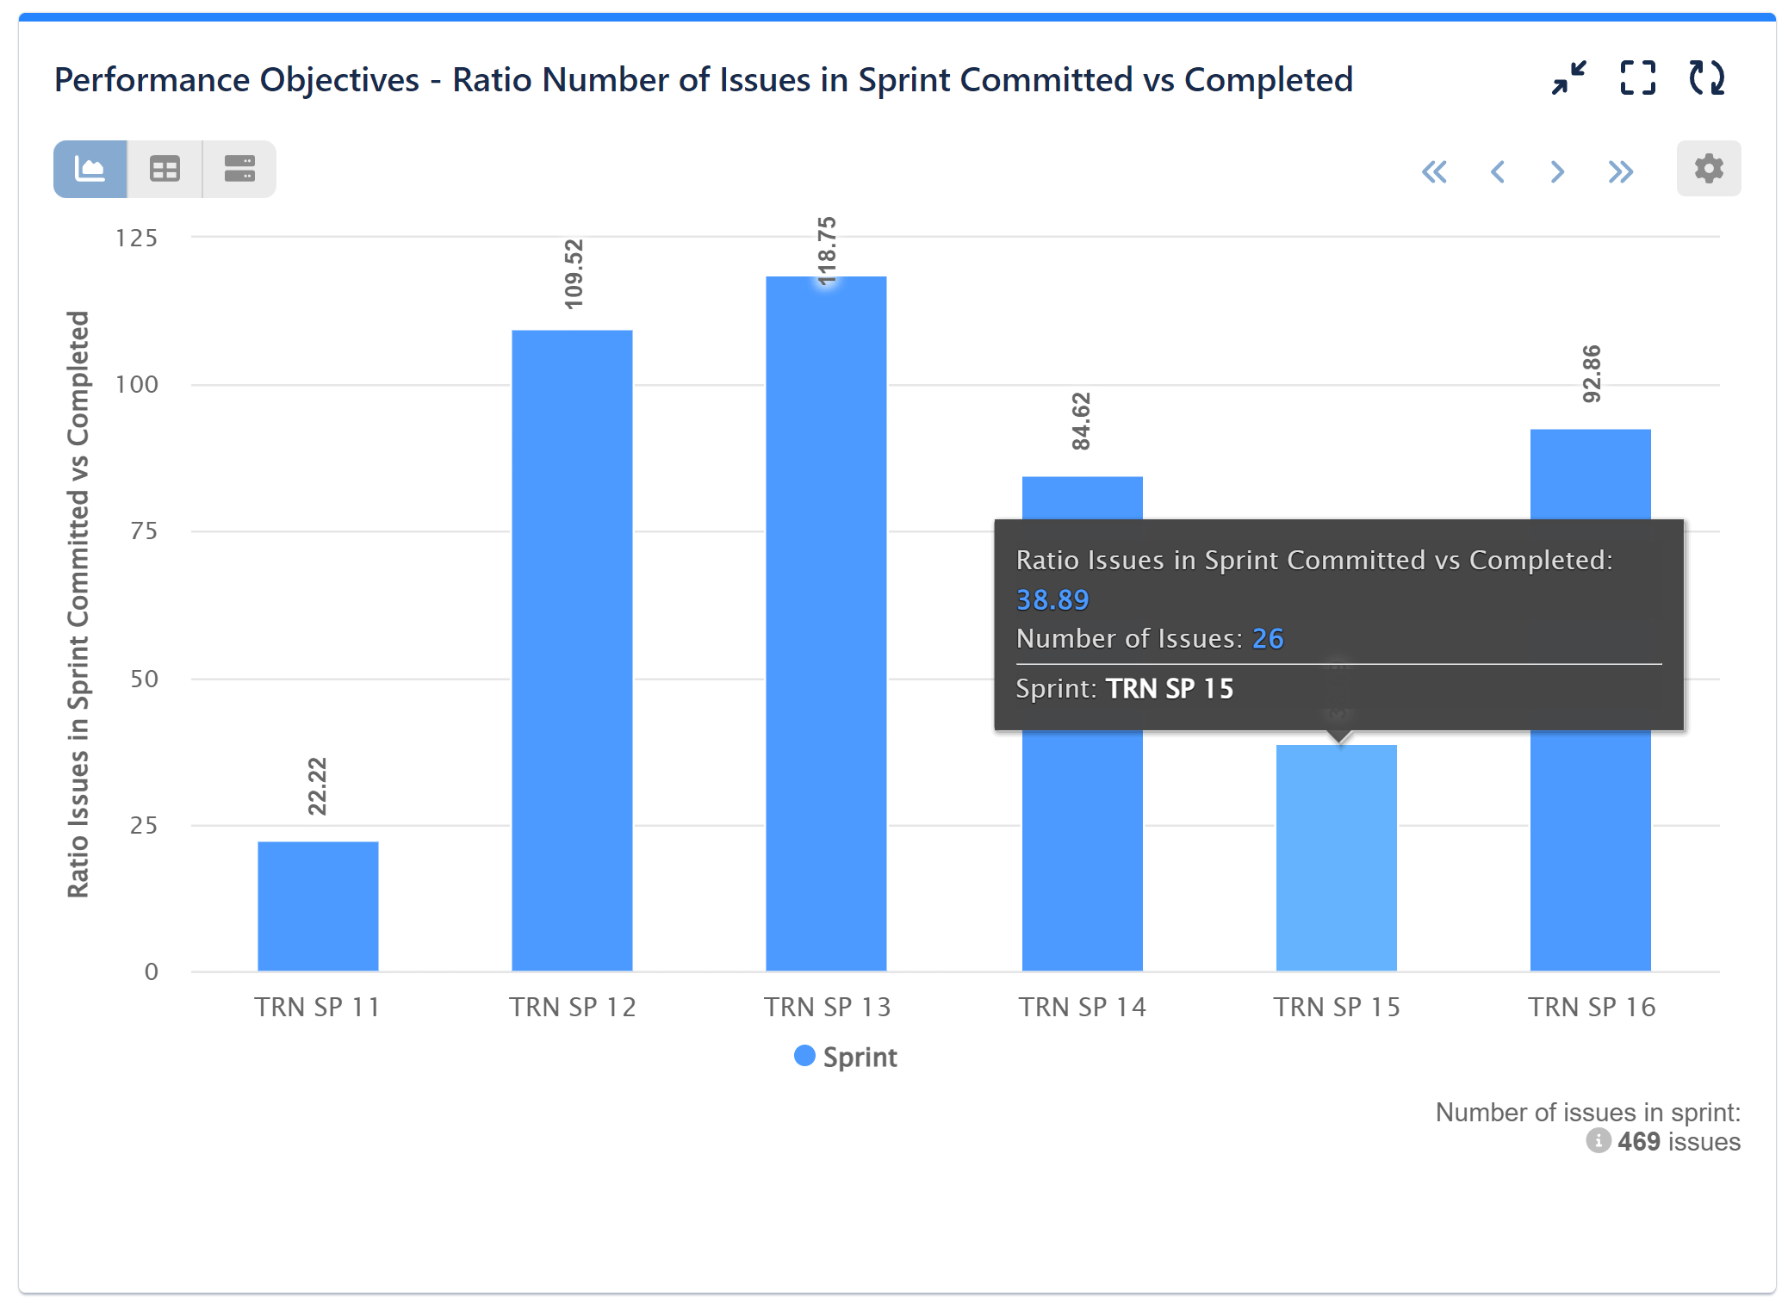The width and height of the screenshot is (1788, 1303).
Task: Expand the gadget to full screen
Action: [x=1637, y=78]
